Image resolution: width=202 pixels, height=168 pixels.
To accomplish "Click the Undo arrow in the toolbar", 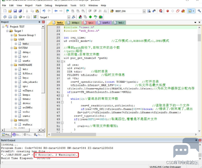I will coord(44,11).
